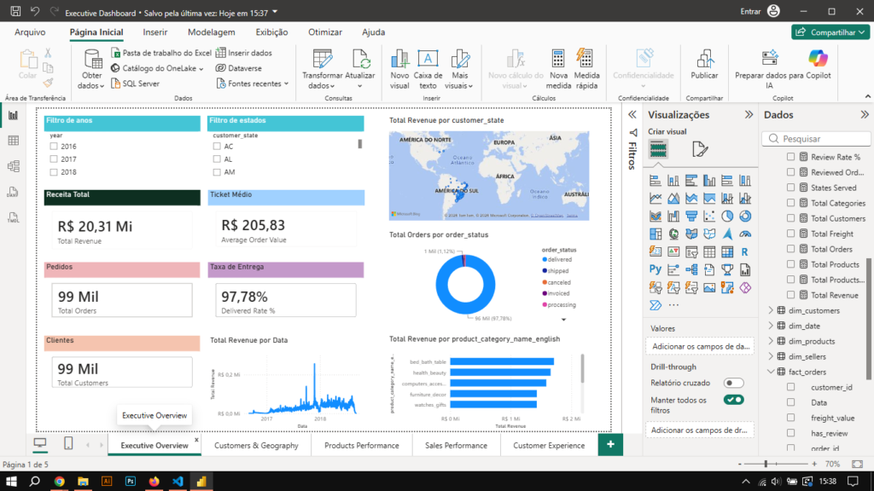Image resolution: width=874 pixels, height=491 pixels.
Task: Turn off Manter todos os filtros
Action: (733, 400)
